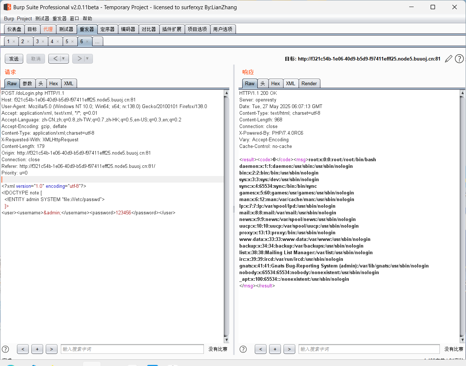Switch to 目标 target tab

32,29
